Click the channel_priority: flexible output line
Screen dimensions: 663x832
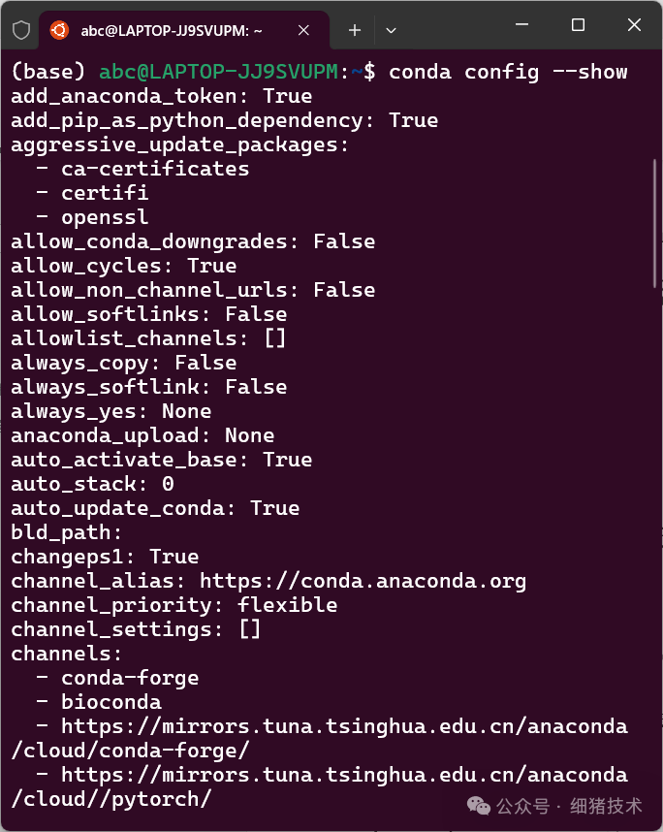tap(173, 605)
